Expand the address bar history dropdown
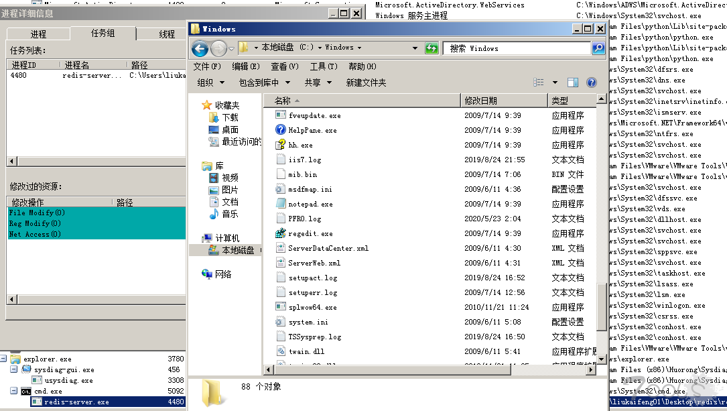The height and width of the screenshot is (411, 727). [415, 48]
